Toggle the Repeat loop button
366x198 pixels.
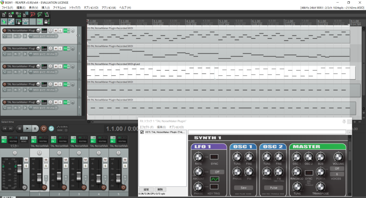[51, 128]
